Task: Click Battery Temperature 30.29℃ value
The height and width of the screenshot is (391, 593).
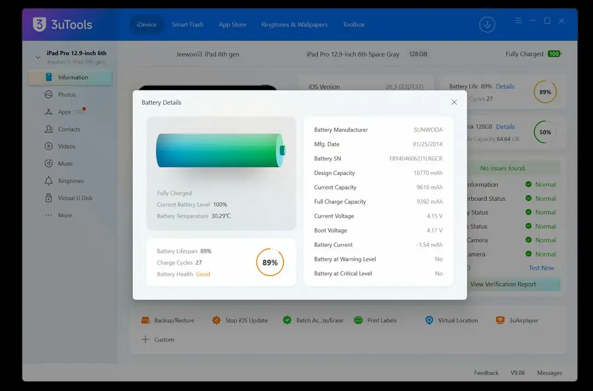Action: [221, 216]
